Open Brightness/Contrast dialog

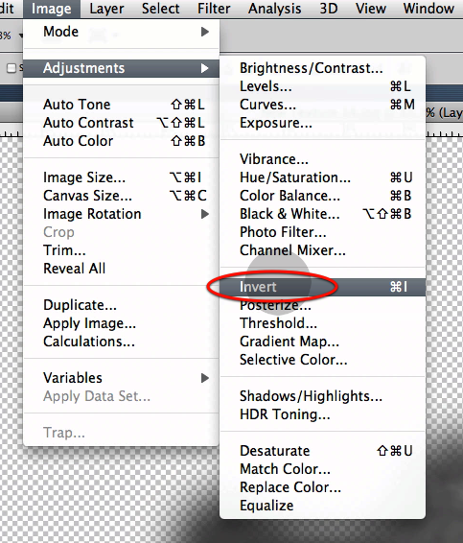pos(322,68)
